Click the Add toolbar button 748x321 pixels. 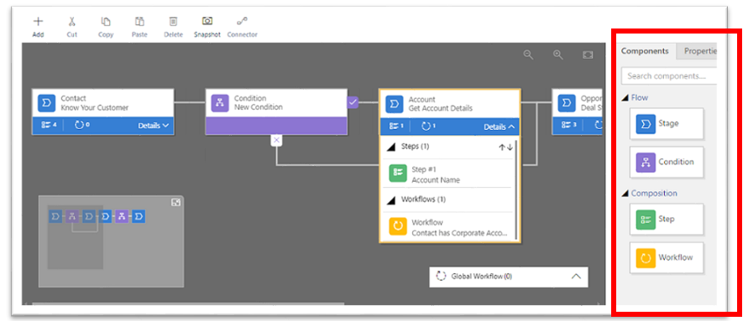click(38, 27)
